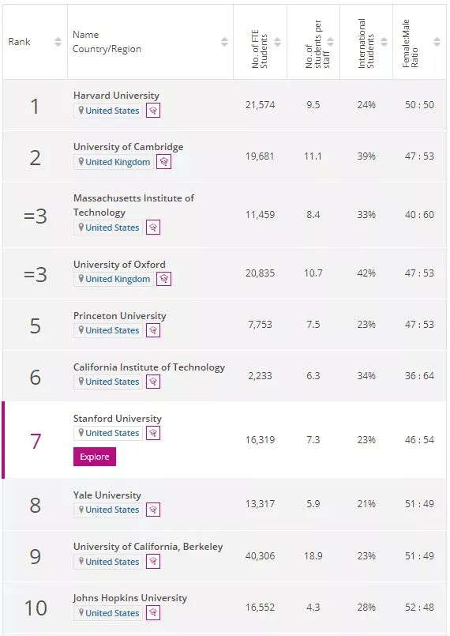The image size is (450, 636).
Task: Click graduation cap icon in Yale University row
Action: coord(153,510)
